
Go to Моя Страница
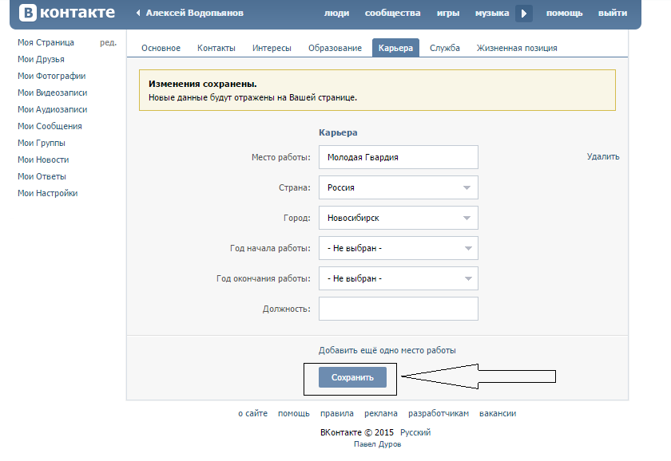click(46, 42)
